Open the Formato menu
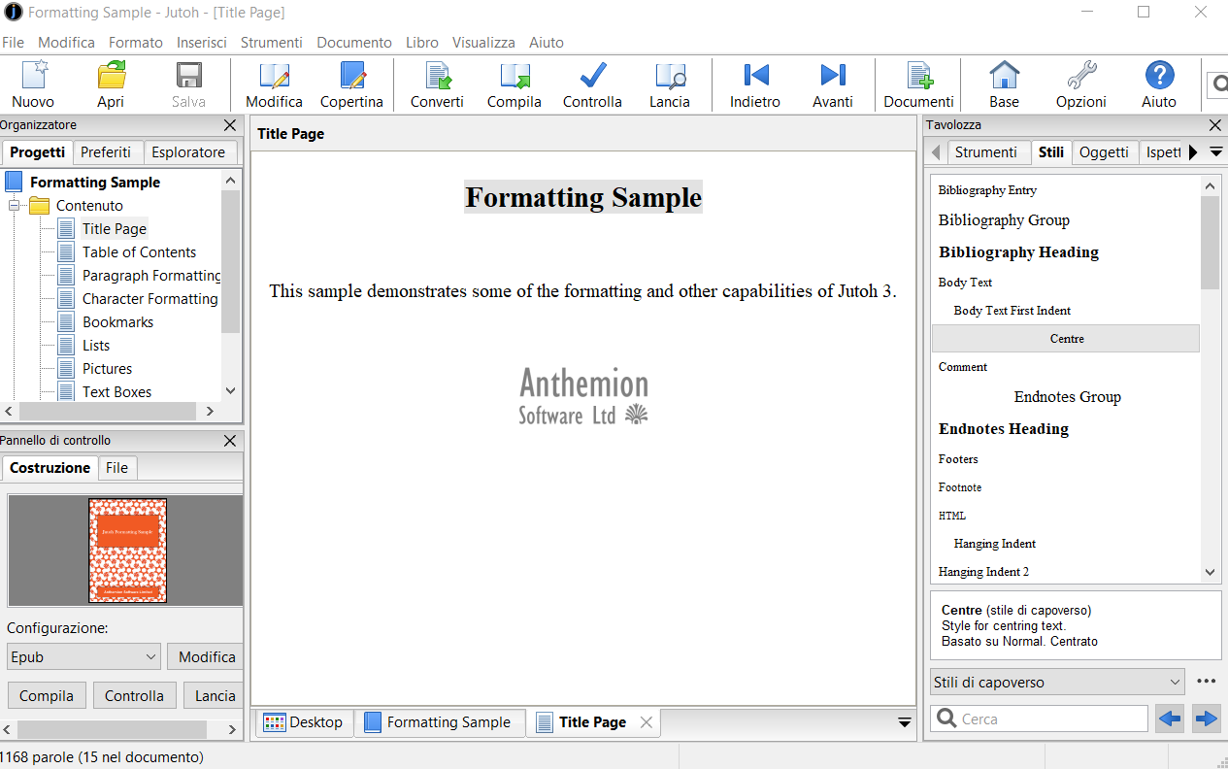Screen dimensions: 1228x769 click(136, 43)
